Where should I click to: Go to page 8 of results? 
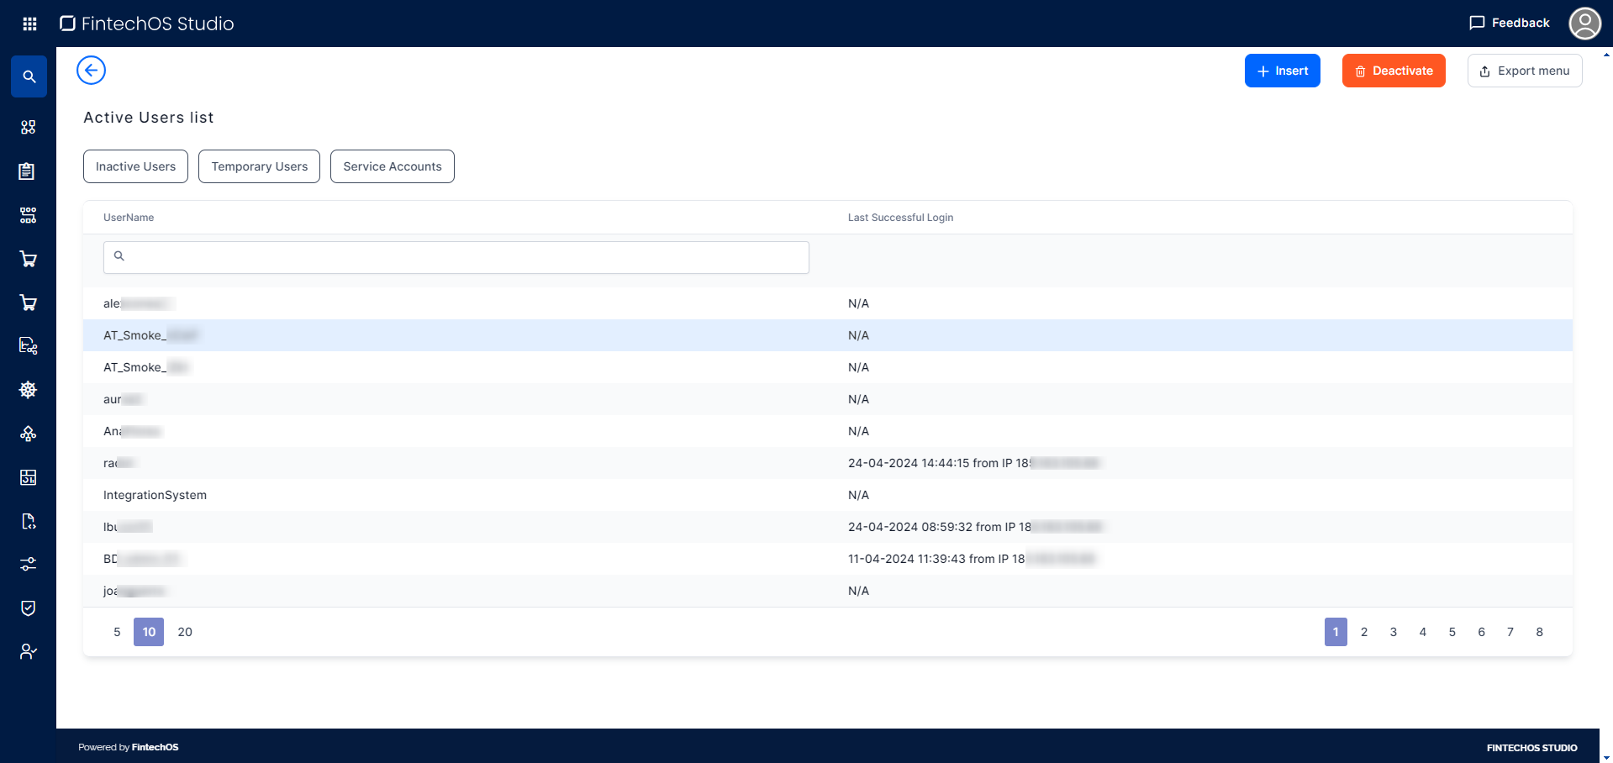coord(1539,632)
